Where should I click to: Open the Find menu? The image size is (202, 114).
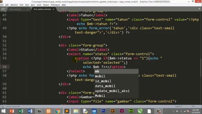click(x=21, y=5)
